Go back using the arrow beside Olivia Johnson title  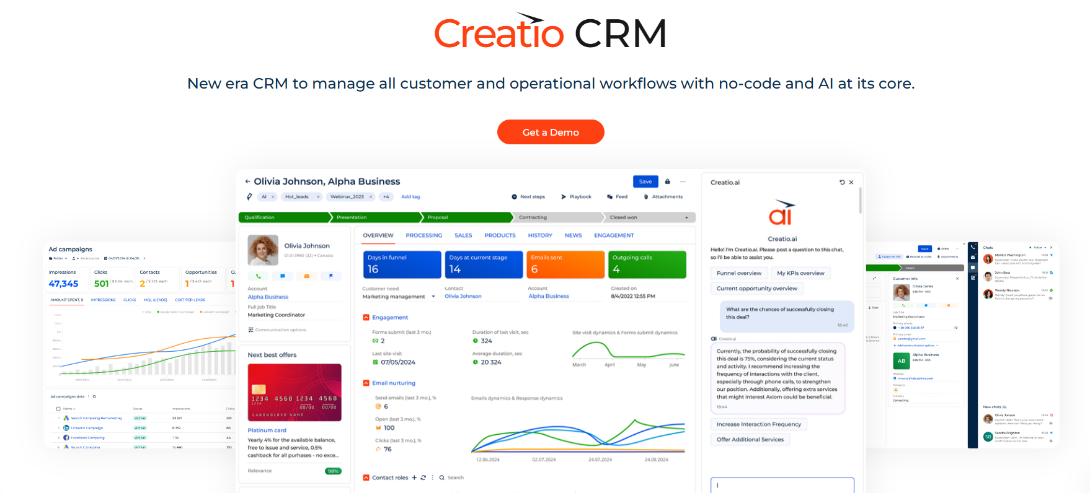(x=247, y=181)
